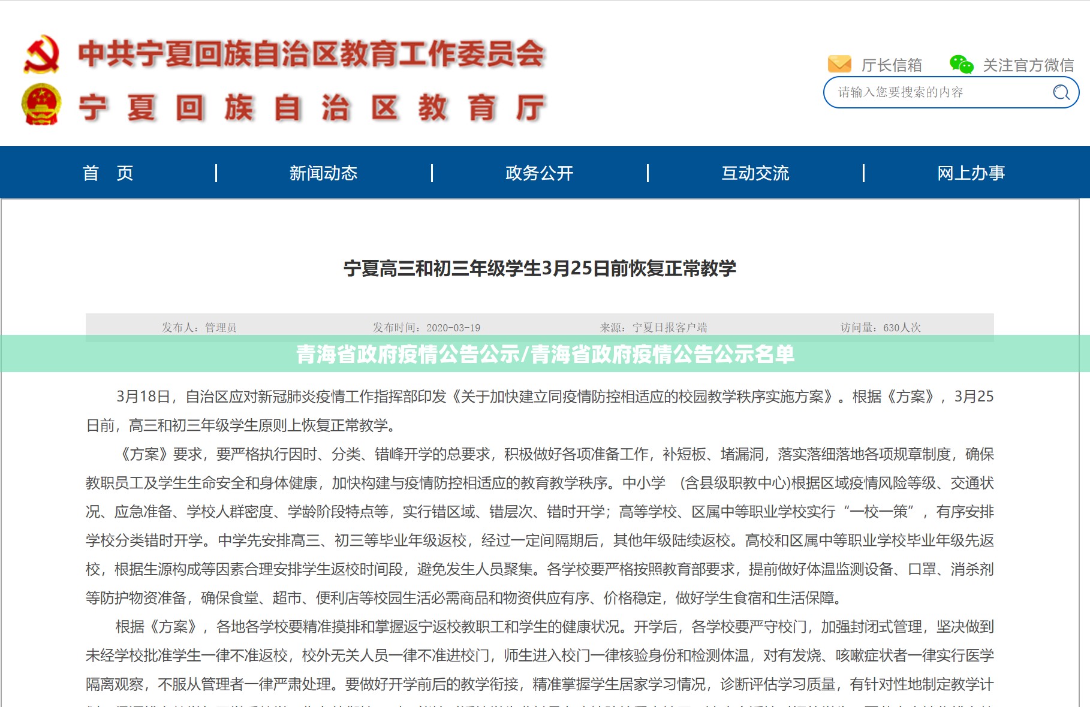Click the hammer and sickle party emblem
Image resolution: width=1090 pixels, height=707 pixels.
click(x=41, y=54)
